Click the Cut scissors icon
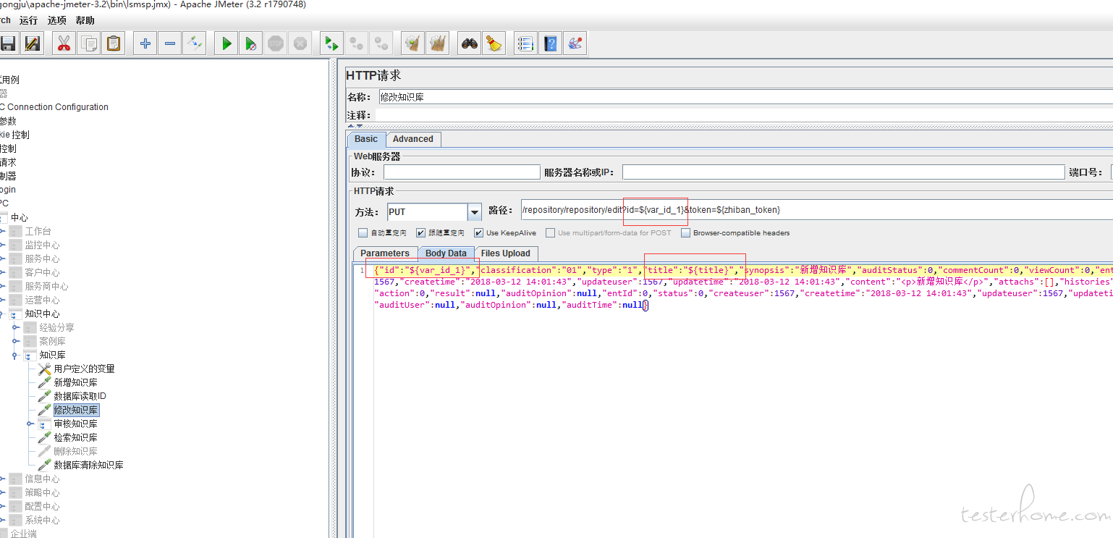1113x538 pixels. point(64,43)
